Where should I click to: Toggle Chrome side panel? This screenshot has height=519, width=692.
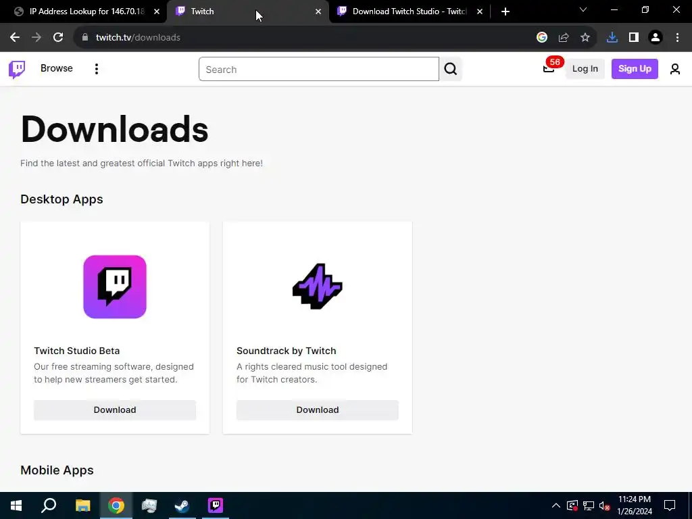tap(634, 38)
